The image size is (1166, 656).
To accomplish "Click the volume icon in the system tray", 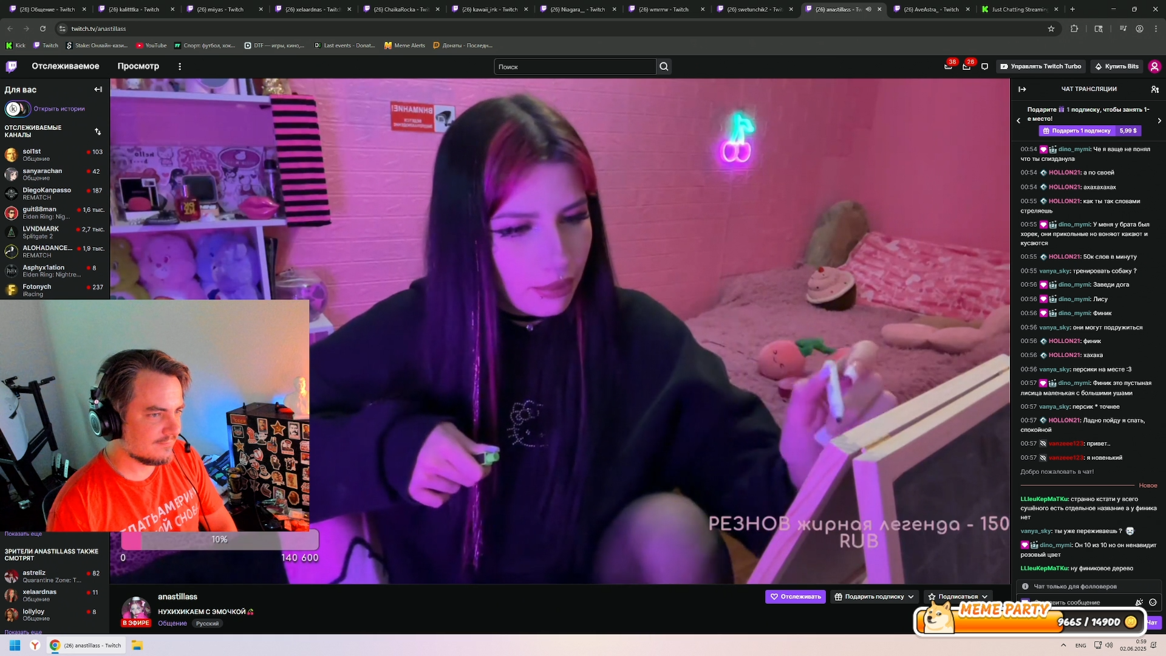I will [1109, 645].
